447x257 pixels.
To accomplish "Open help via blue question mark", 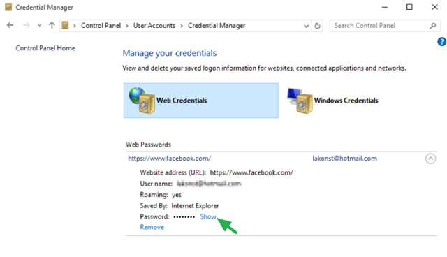I will tap(441, 42).
